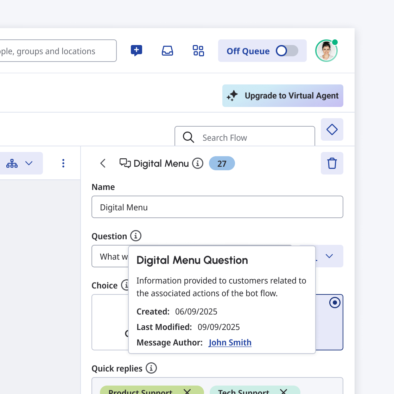Image resolution: width=394 pixels, height=394 pixels.
Task: Click the Digital Menu name field
Action: pyautogui.click(x=217, y=207)
